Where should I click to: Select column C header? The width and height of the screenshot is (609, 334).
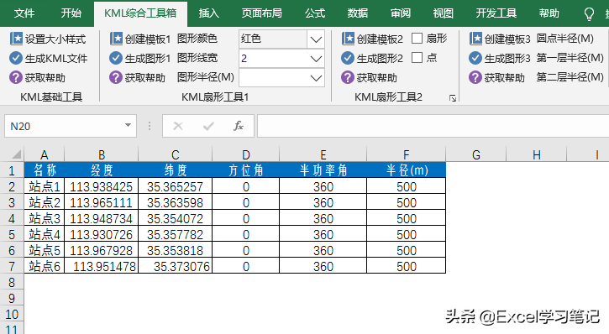(x=176, y=154)
